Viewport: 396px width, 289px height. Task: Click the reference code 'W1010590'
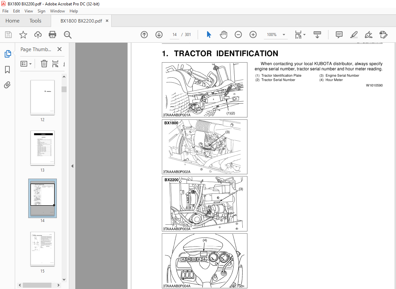(374, 85)
